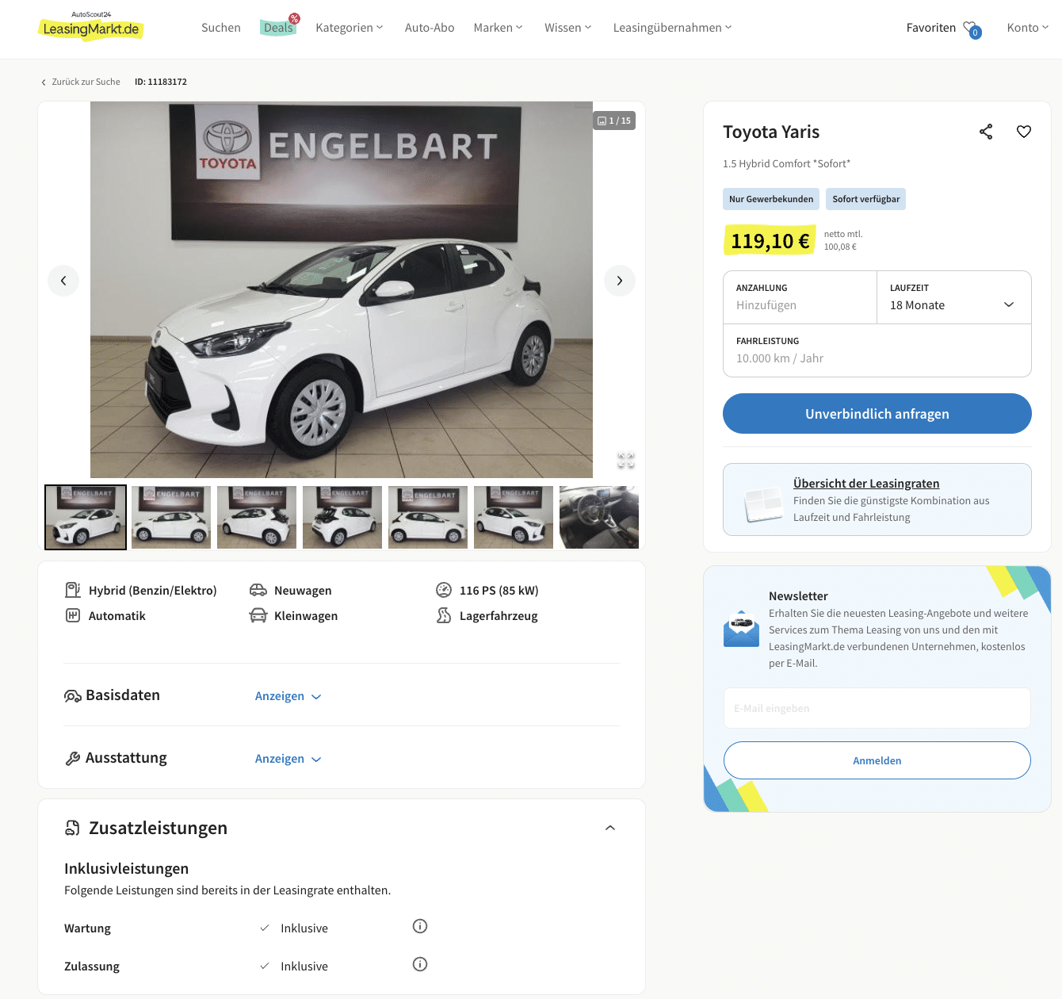Click the Favoriten heart counter icon
Image resolution: width=1062 pixels, height=999 pixels.
(972, 29)
